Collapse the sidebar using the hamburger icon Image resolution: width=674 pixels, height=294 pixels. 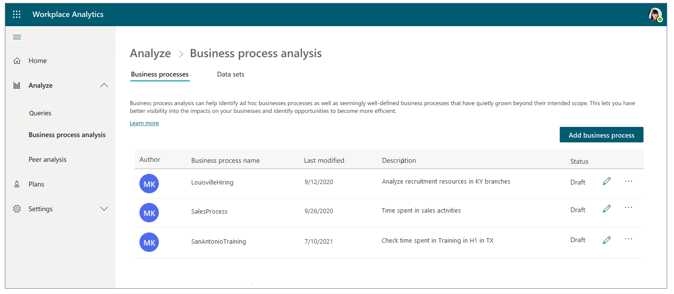16,37
